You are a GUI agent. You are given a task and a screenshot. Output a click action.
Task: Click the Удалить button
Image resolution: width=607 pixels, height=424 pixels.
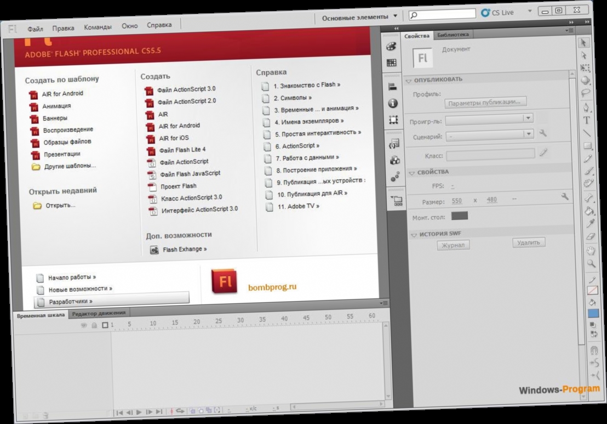[528, 242]
